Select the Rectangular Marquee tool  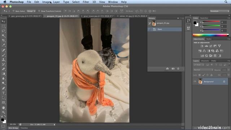3,26
